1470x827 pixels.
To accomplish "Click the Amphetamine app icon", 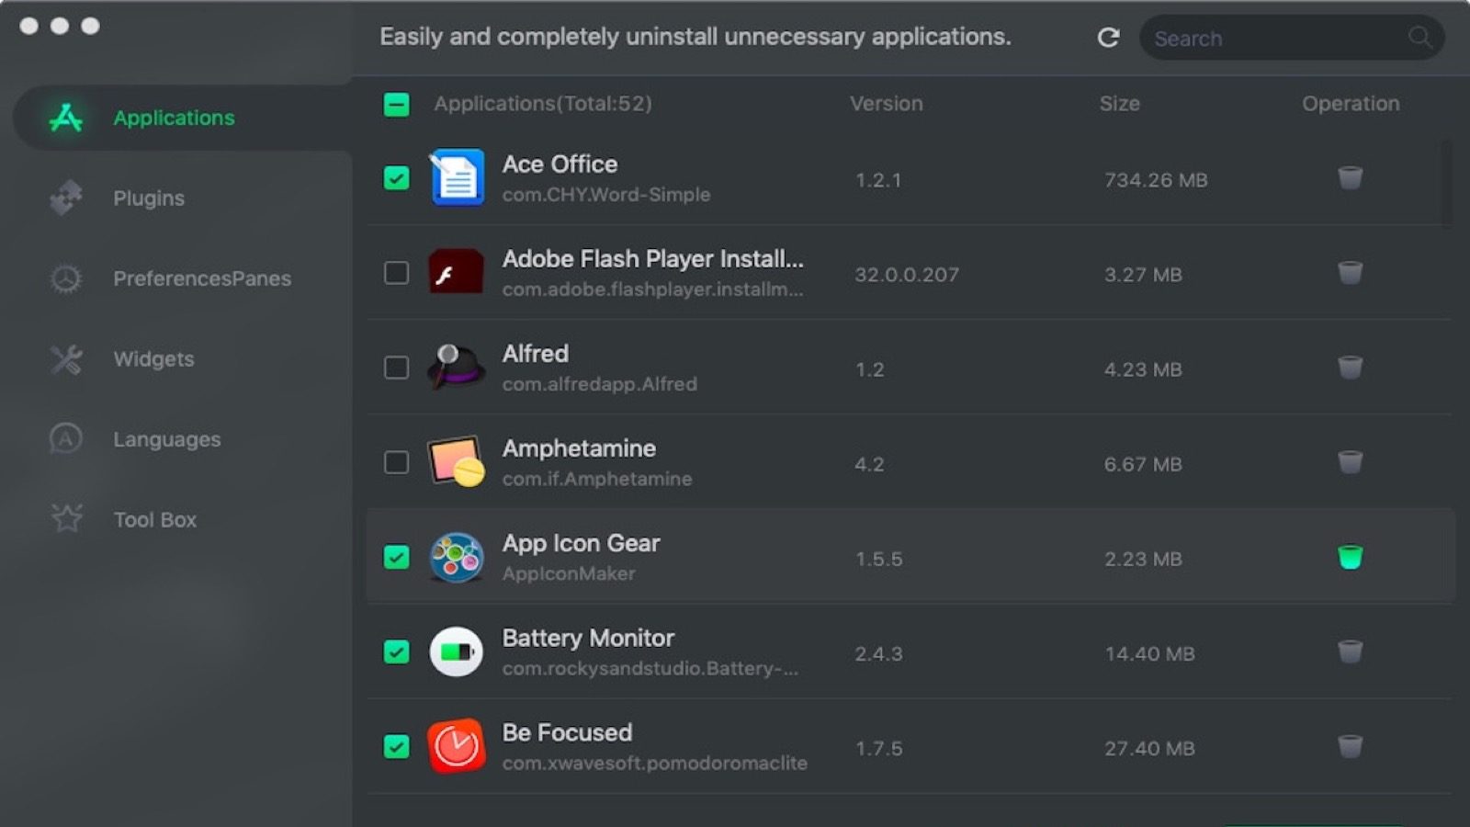I will 457,461.
